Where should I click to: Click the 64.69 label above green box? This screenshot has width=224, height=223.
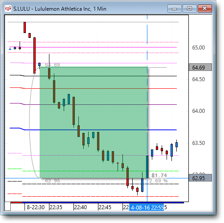(53, 65)
